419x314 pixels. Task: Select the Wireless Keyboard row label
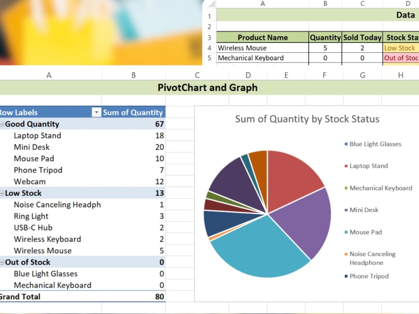tap(47, 239)
